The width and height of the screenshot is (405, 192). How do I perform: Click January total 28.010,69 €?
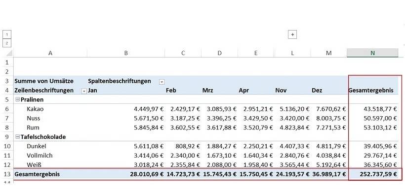click(147, 174)
